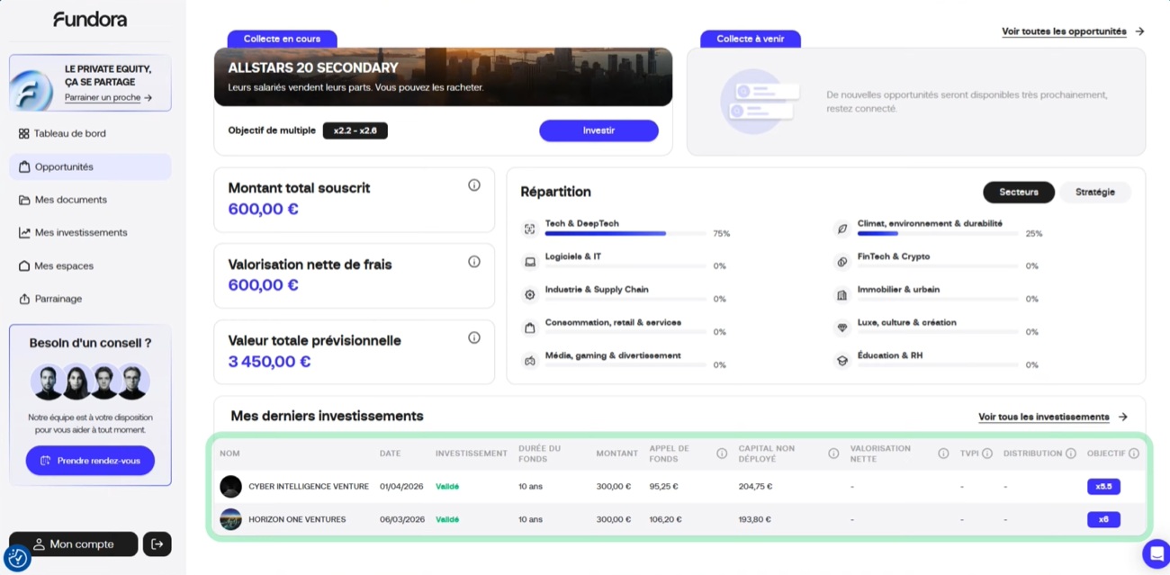Screen dimensions: 1170x575
Task: Click the Tech & DeepTech sector icon
Action: 530,229
